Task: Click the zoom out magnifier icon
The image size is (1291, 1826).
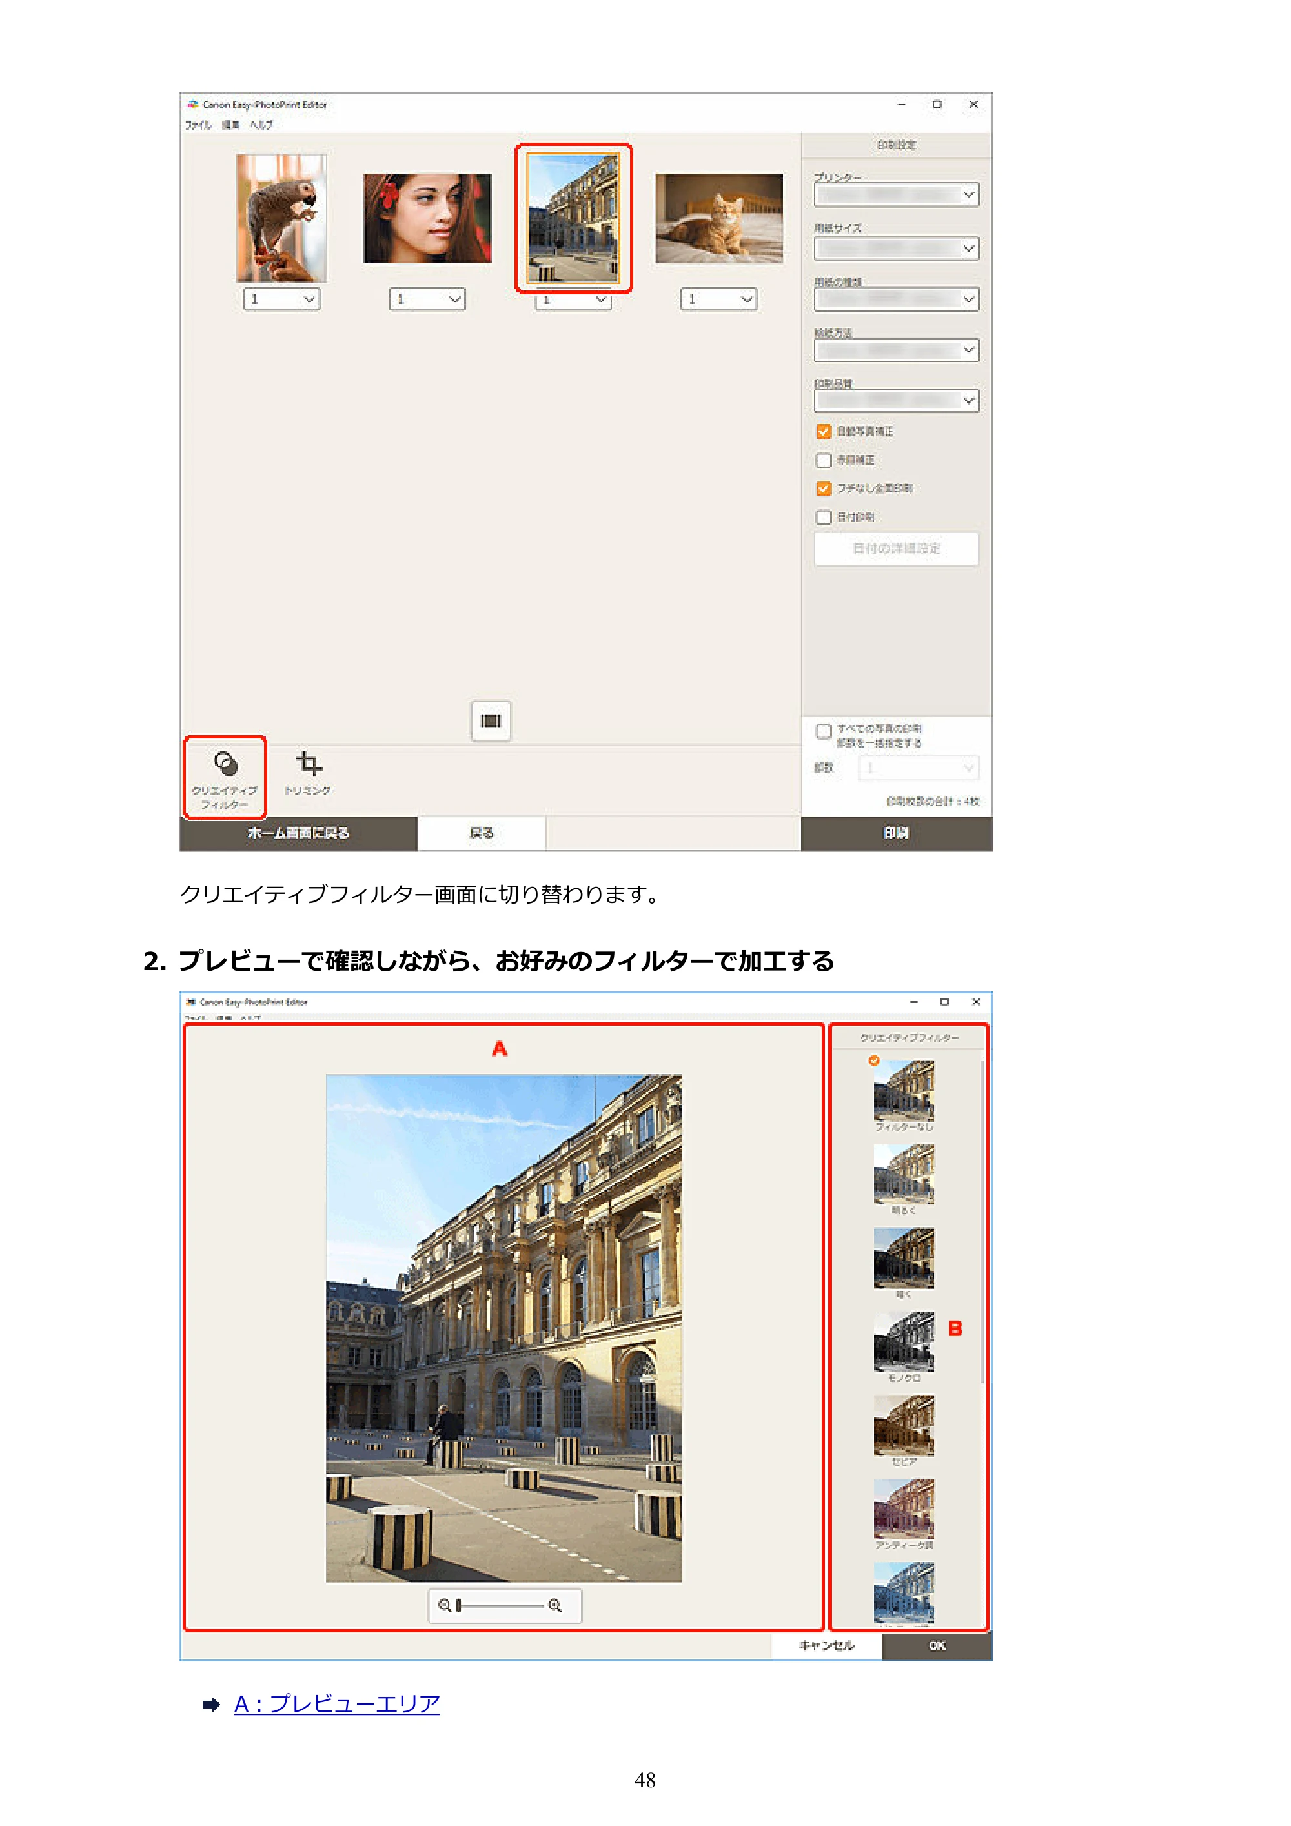Action: click(445, 1605)
